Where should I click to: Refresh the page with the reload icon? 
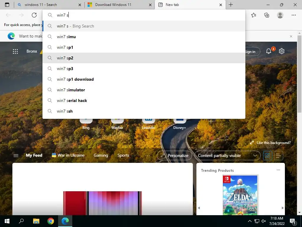click(x=34, y=15)
